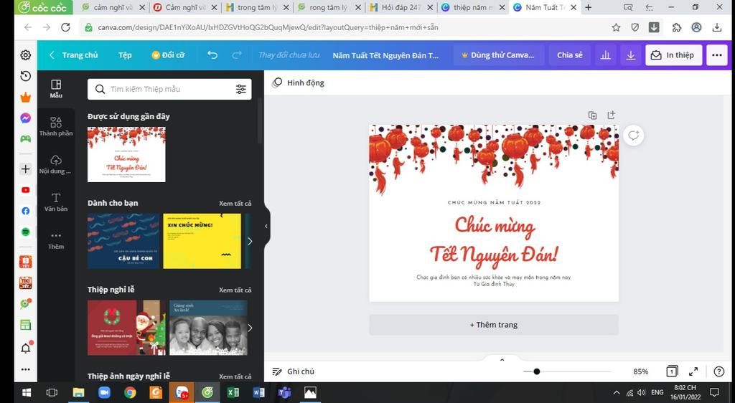Enter fullscreen presentation mode
The image size is (735, 403).
[693, 371]
